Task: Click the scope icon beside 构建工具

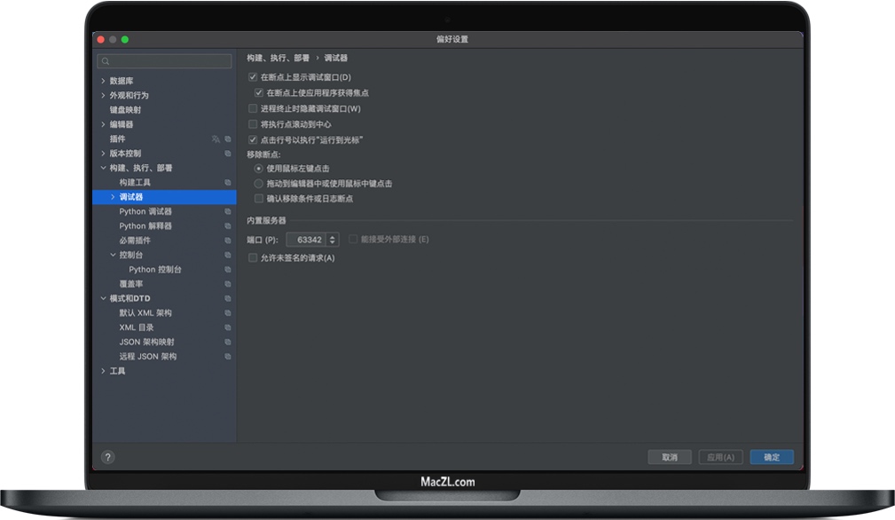Action: (x=227, y=182)
